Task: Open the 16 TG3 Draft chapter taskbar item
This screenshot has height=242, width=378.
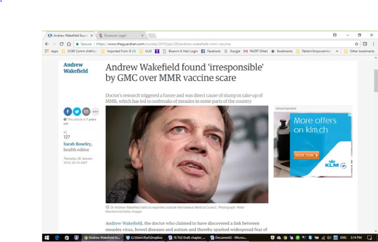Action: [x=186, y=238]
